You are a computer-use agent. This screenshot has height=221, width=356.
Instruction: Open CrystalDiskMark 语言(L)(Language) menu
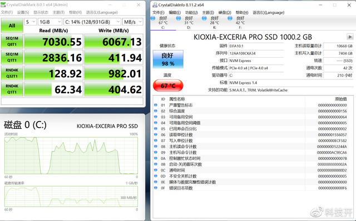pyautogui.click(x=102, y=12)
